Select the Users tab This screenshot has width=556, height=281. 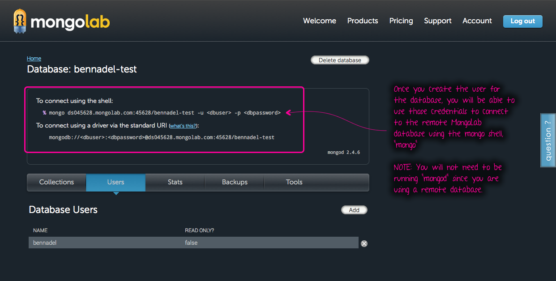[115, 182]
